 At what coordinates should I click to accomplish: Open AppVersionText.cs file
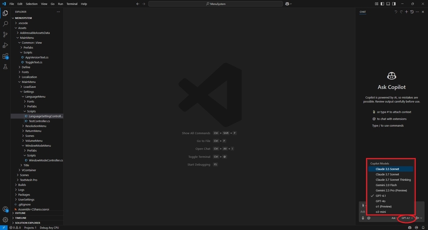point(37,57)
